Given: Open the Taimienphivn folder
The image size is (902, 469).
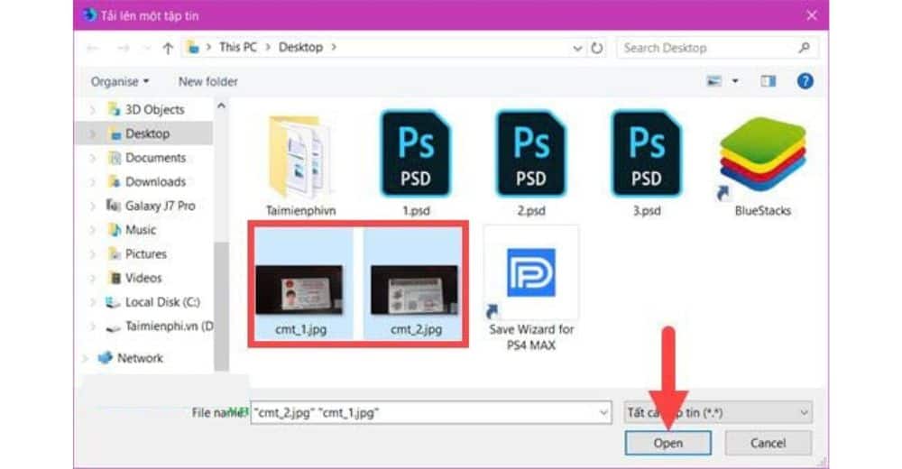Looking at the screenshot, I should point(300,155).
